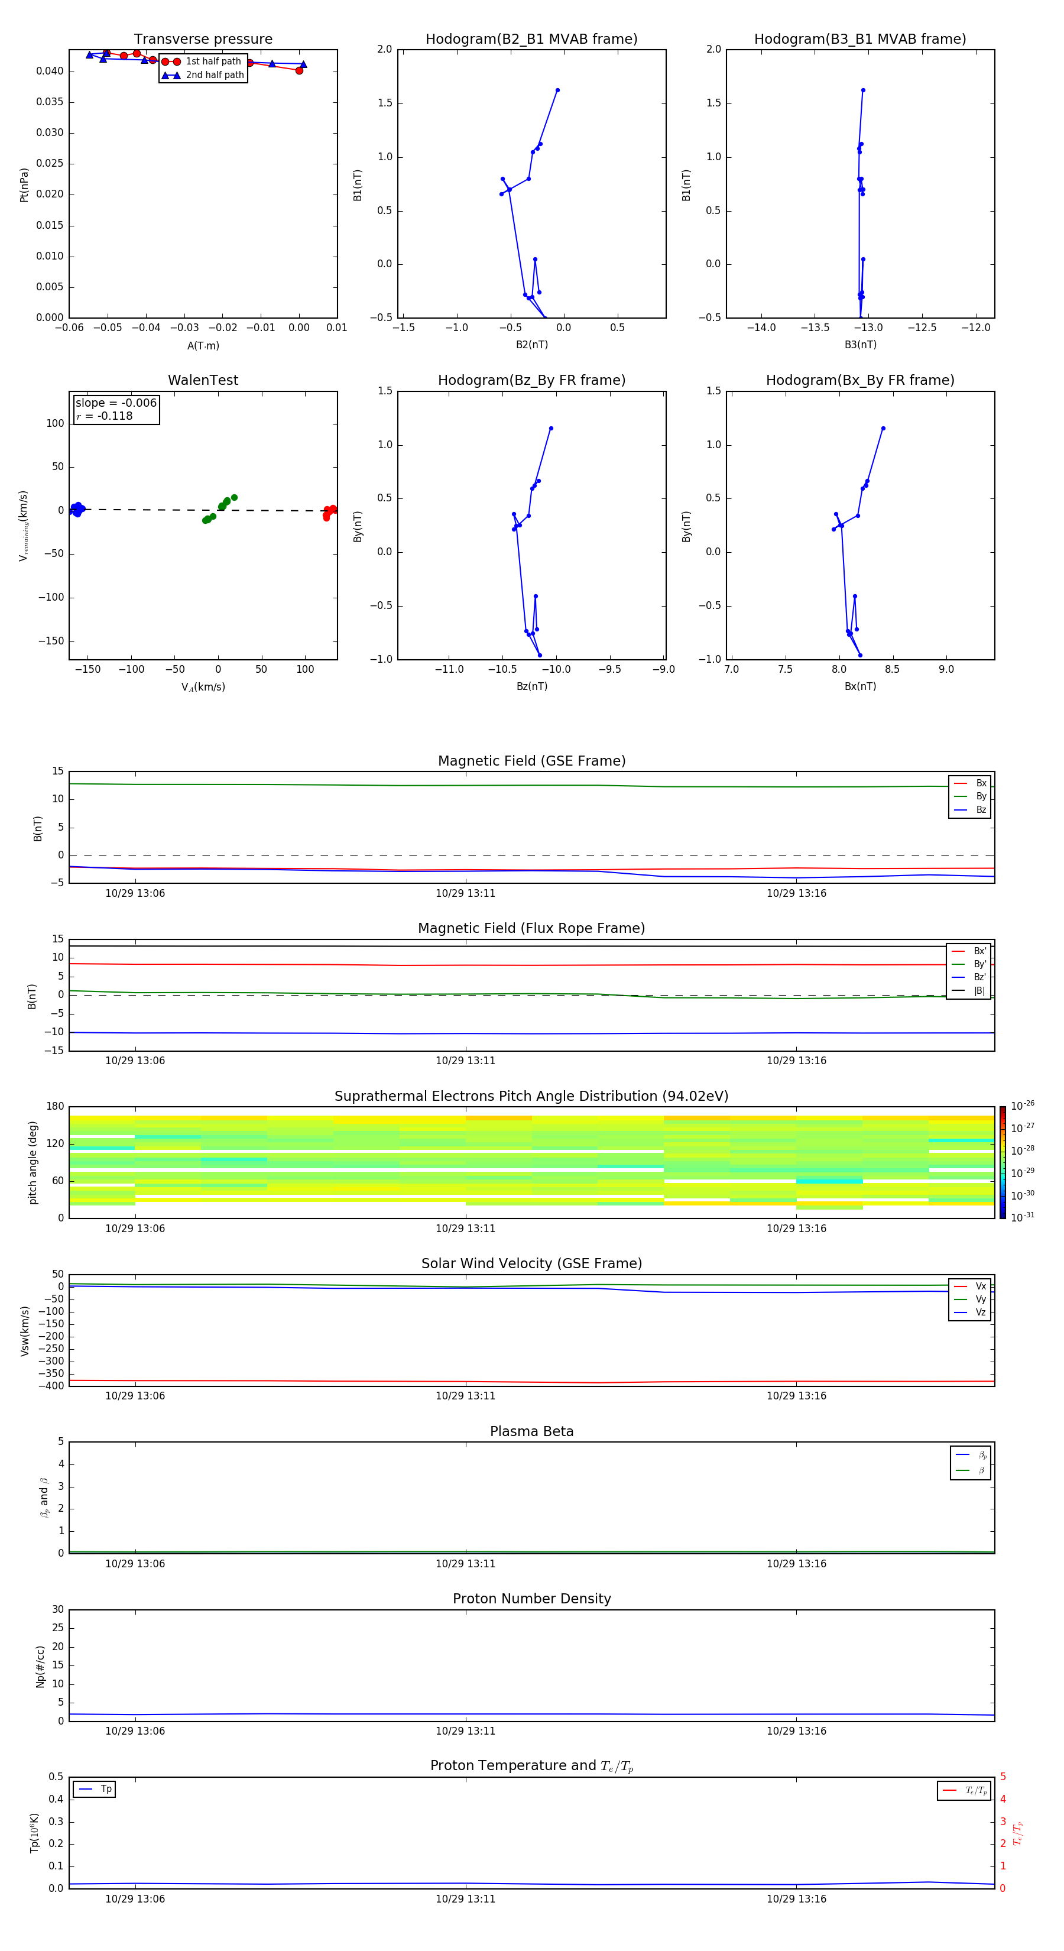The height and width of the screenshot is (1951, 1064).
Task: Click the 'Tp(10^6K)' y-axis label
Action: pos(34,1833)
